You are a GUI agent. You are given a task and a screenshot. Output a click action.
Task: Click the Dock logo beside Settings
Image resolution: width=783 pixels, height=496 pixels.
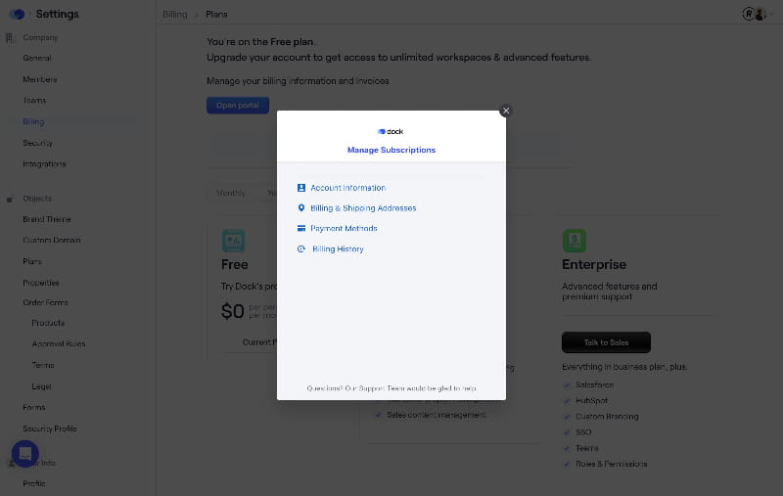18,14
